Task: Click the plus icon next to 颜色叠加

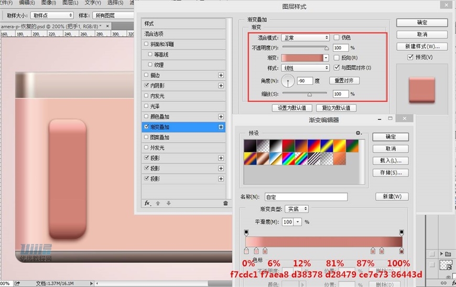Action: tap(221, 116)
